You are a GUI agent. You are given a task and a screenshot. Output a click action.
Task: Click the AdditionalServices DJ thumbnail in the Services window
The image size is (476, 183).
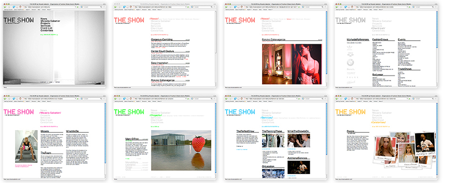coord(298,167)
